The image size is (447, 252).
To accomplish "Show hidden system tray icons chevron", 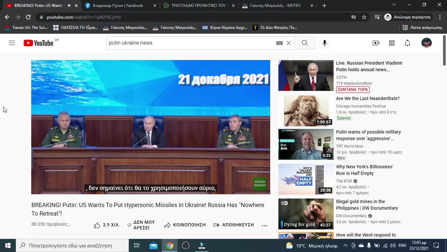I will (x=345, y=245).
